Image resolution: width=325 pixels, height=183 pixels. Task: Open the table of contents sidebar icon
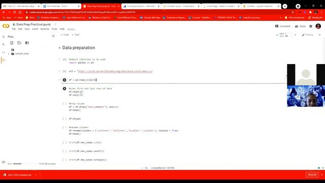click(4, 37)
